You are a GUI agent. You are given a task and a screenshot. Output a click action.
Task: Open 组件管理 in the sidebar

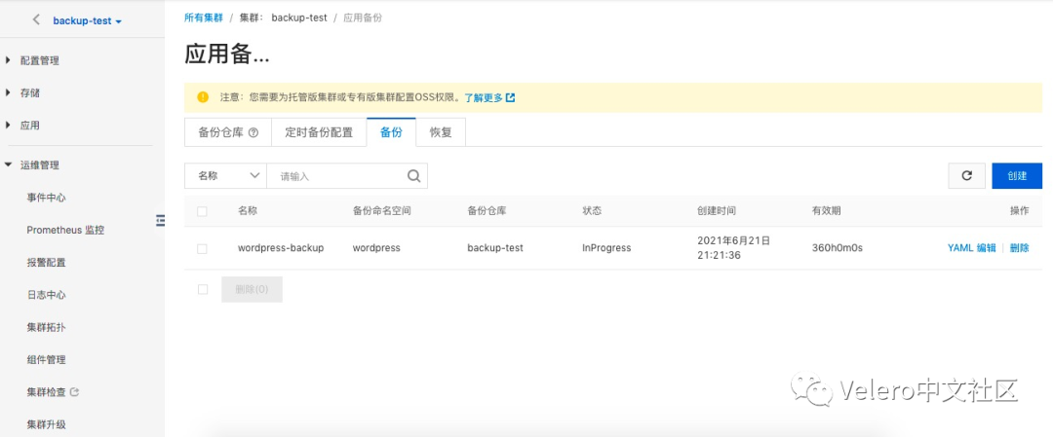tap(47, 359)
